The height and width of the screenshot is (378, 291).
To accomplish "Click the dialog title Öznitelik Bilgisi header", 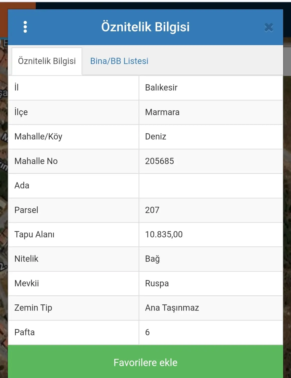I will pyautogui.click(x=145, y=27).
